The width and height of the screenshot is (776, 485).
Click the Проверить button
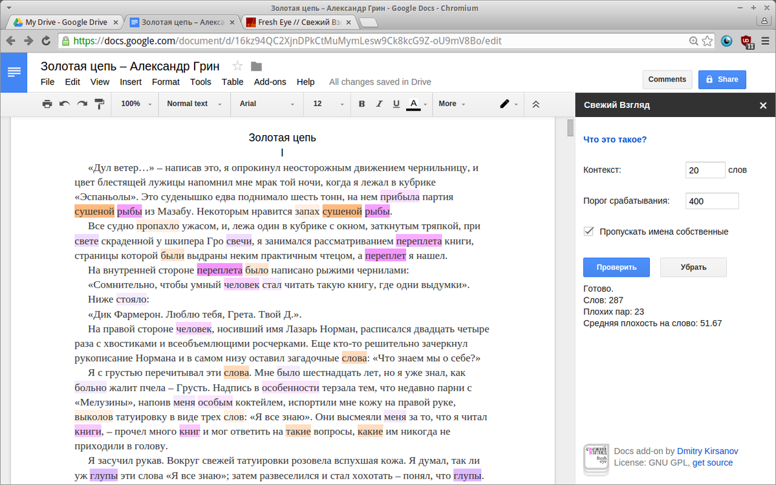[x=616, y=267]
